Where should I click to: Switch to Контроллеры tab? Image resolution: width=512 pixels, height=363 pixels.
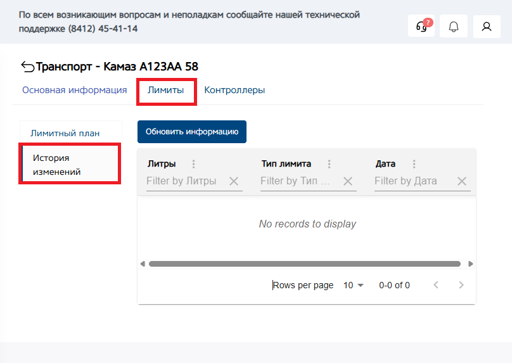[x=234, y=90]
